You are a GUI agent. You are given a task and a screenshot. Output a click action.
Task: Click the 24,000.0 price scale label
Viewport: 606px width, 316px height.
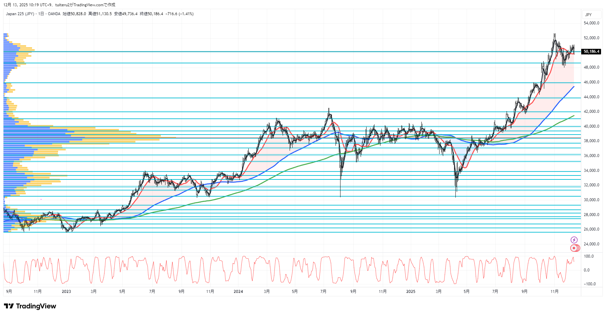point(591,244)
